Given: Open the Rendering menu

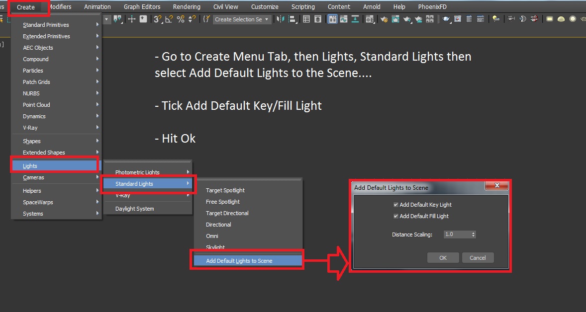Looking at the screenshot, I should click(187, 6).
